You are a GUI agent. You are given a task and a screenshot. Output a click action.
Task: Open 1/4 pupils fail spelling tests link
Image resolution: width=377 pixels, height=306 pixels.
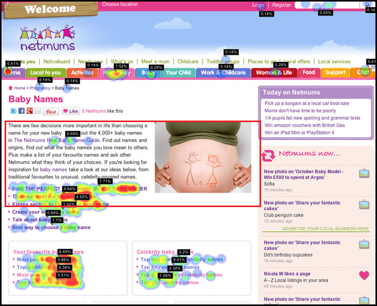click(x=312, y=118)
